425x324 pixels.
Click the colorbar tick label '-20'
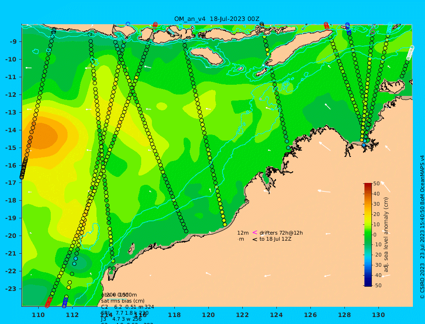coord(377,255)
